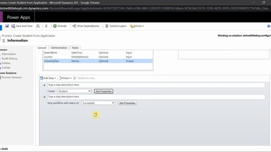Click the Money type cell of UniversityFee
Screen dimensions: 271x152
[75, 61]
